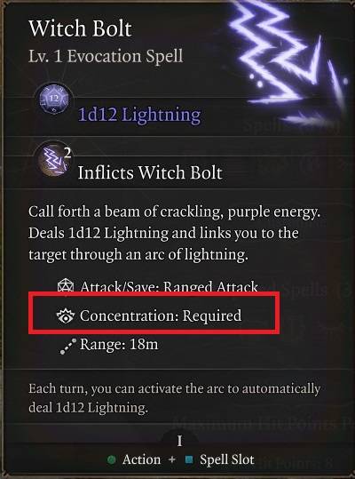Click the Concentration eye icon

pos(66,315)
